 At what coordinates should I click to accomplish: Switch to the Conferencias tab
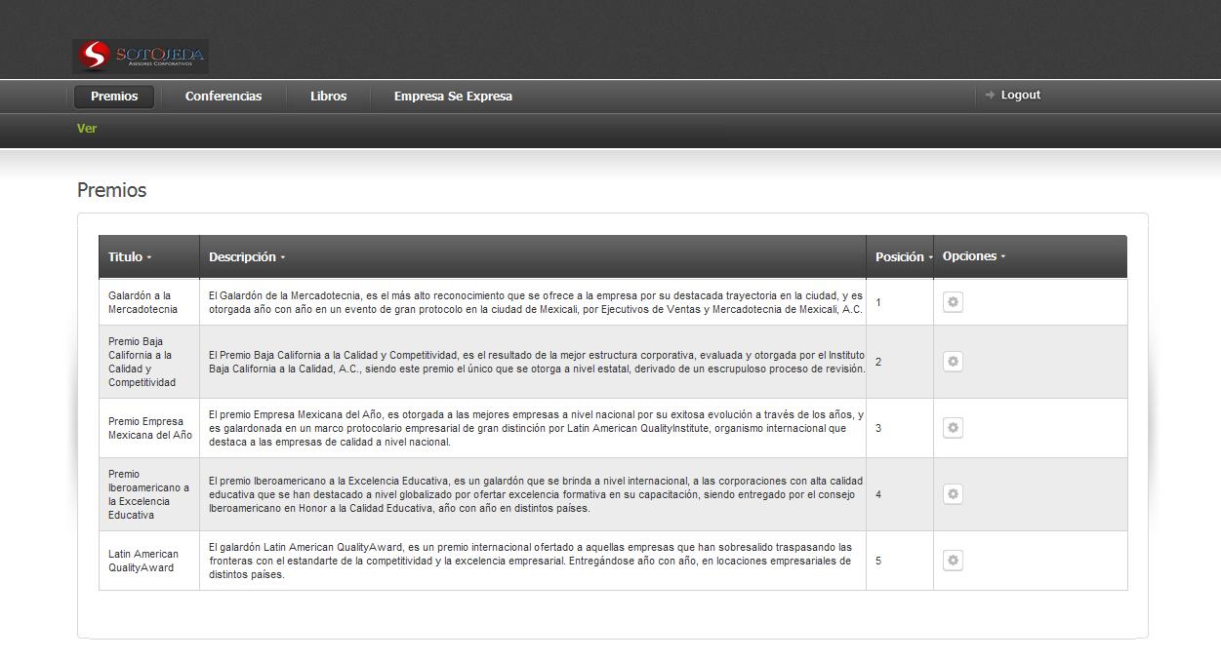pyautogui.click(x=224, y=97)
